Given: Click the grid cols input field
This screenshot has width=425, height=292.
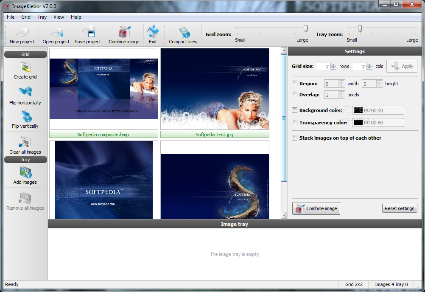Looking at the screenshot, I should coord(359,66).
